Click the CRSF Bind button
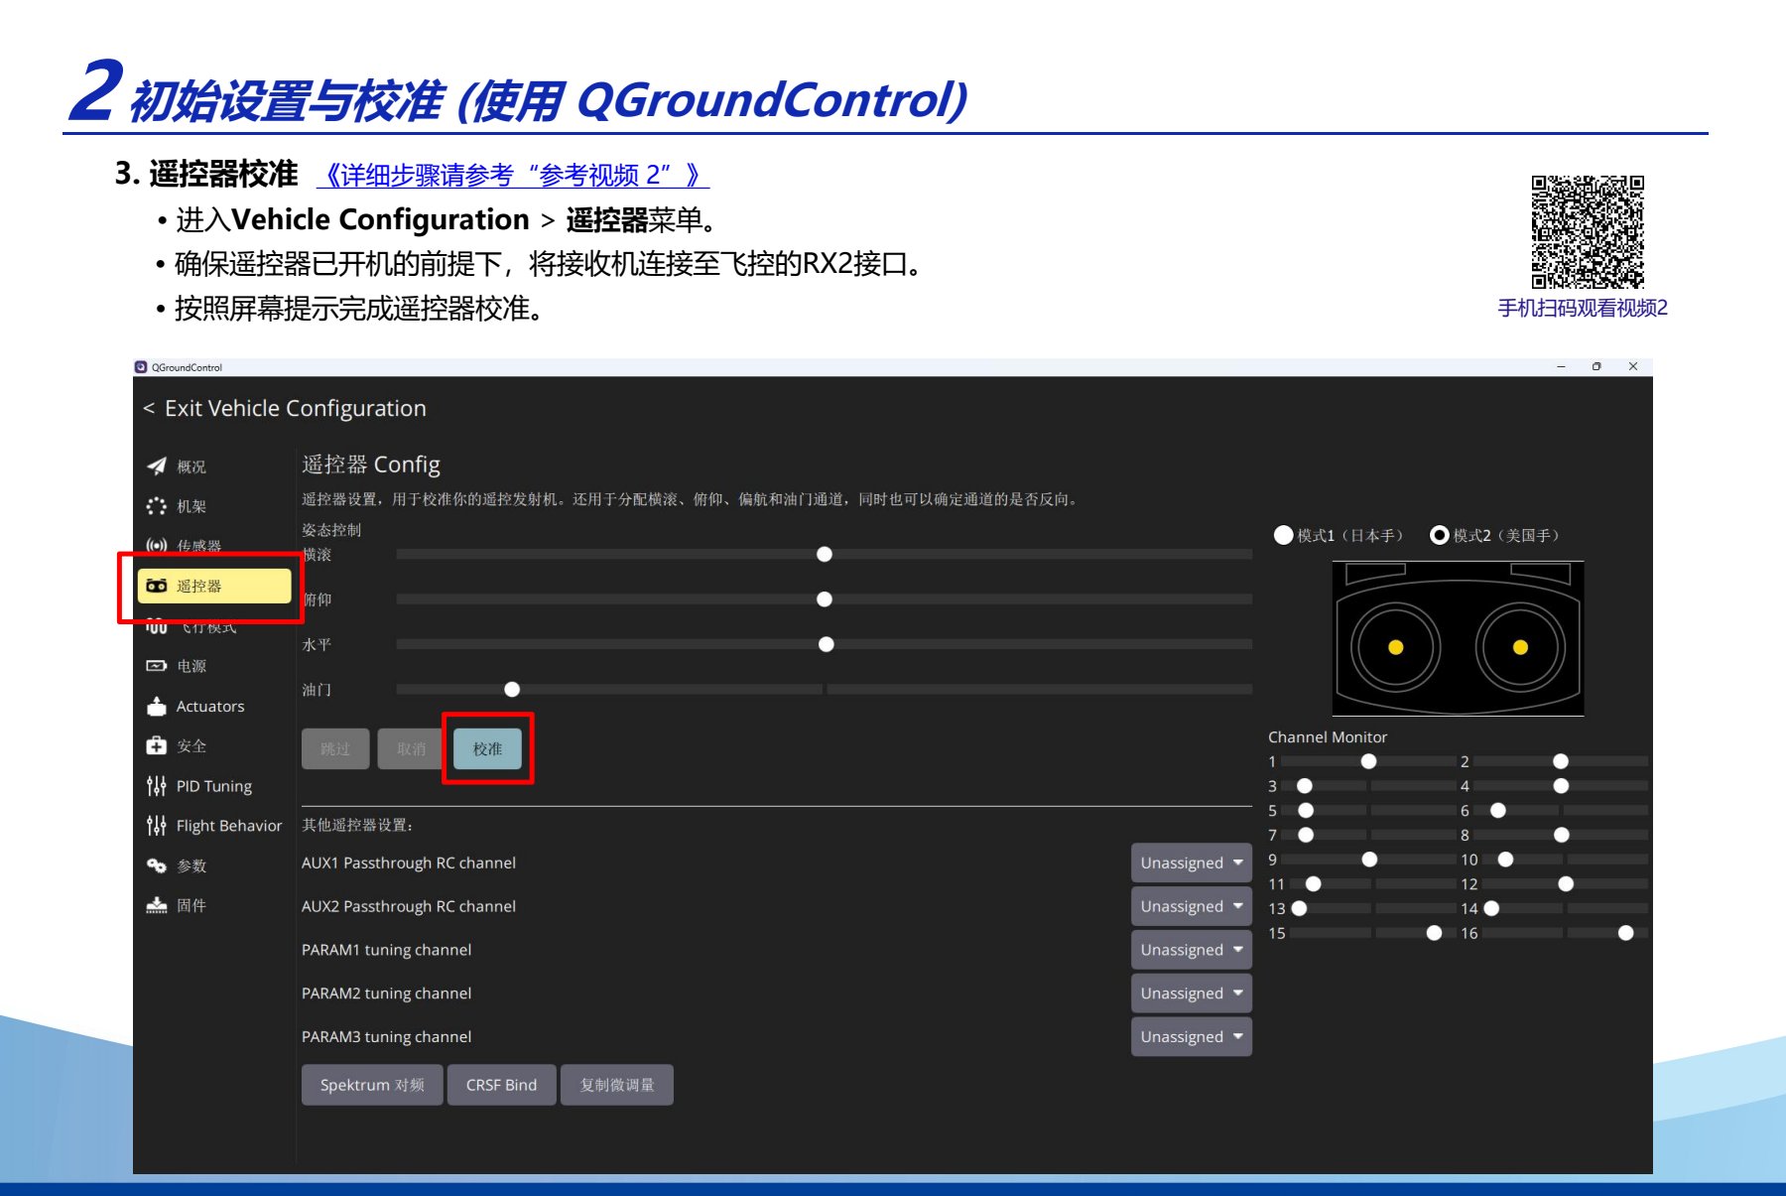The image size is (1786, 1196). (x=501, y=1085)
